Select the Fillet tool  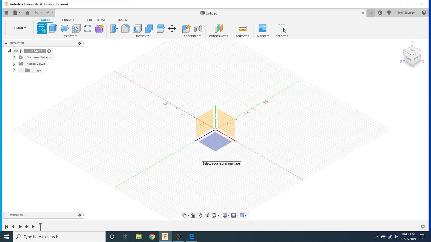click(x=126, y=28)
